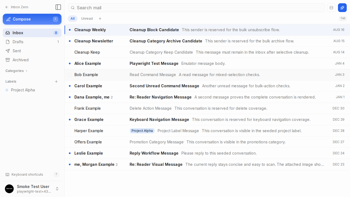Open the Sent folder
350x197 pixels.
point(32,51)
